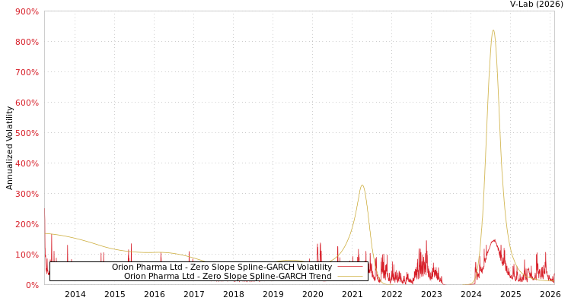
Task: Click the 400% y-axis label
Action: pyautogui.click(x=27, y=163)
